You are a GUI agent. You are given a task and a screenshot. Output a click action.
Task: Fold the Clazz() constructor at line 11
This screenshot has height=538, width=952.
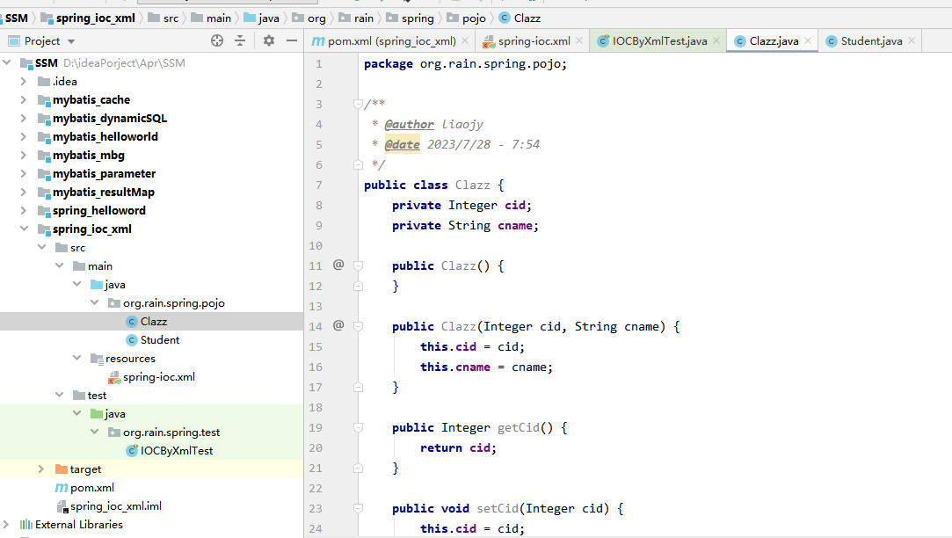pos(359,265)
